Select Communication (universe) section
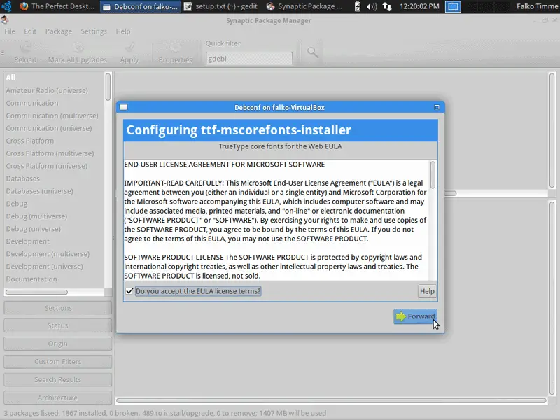 point(49,128)
